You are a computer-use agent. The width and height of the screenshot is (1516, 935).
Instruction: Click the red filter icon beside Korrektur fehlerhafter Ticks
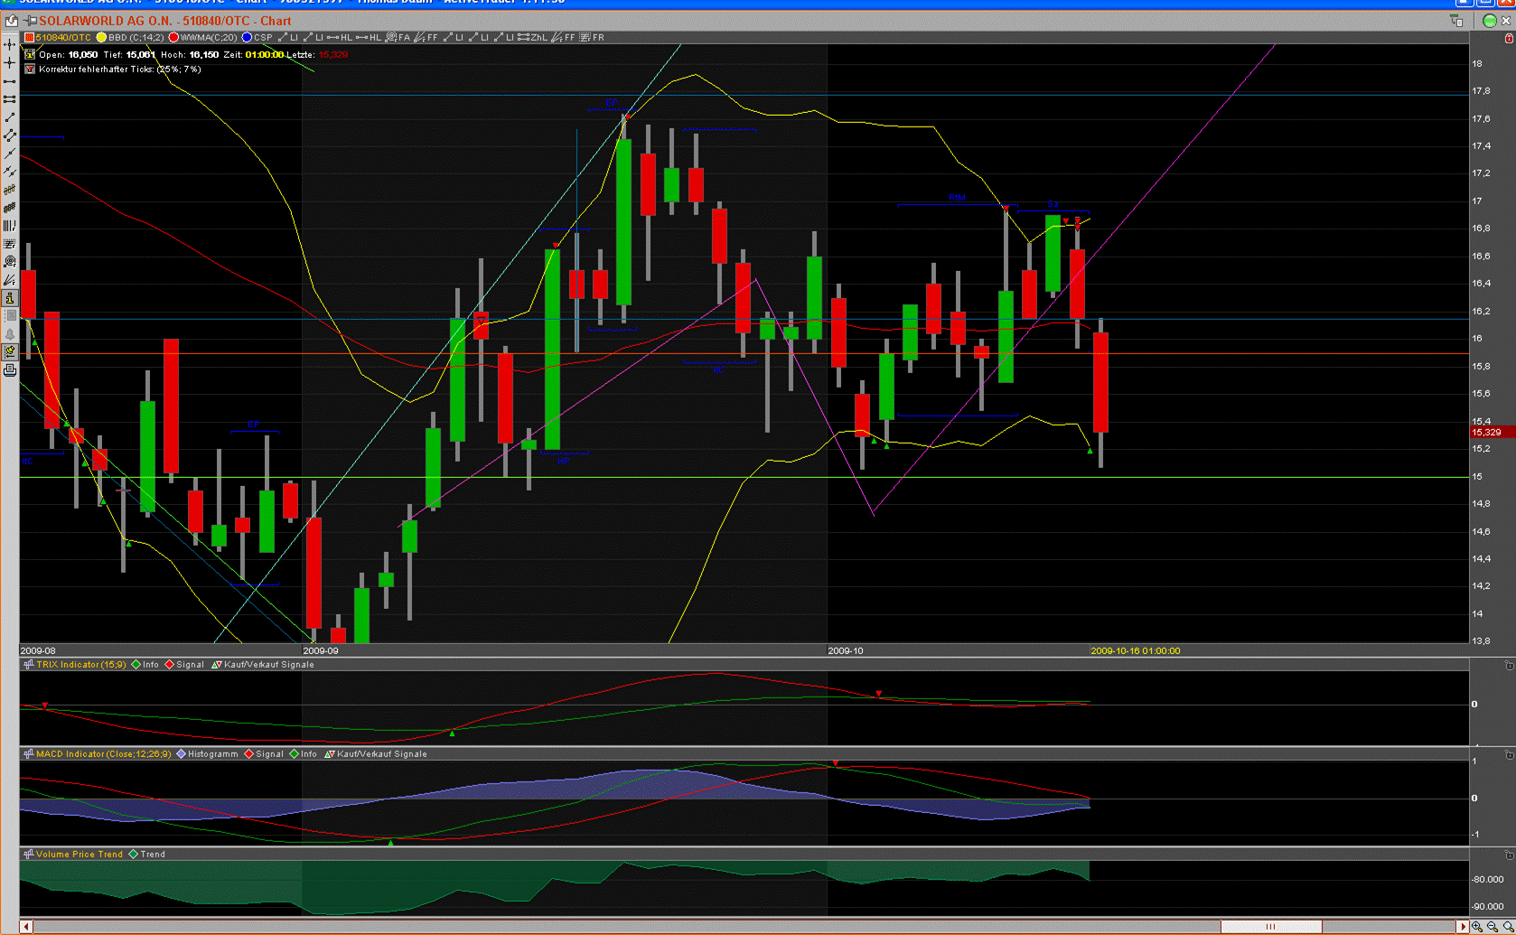[x=30, y=70]
